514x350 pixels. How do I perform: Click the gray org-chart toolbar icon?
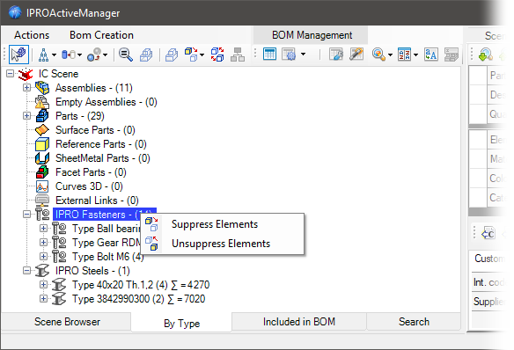(x=238, y=55)
